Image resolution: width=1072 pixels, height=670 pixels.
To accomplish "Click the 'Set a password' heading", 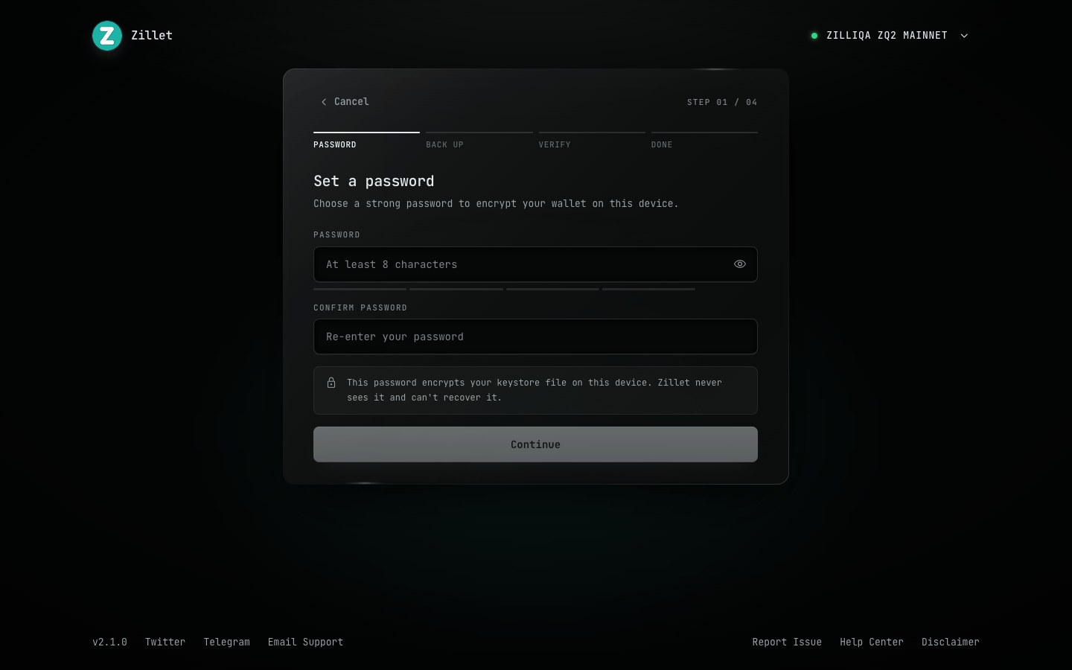I will click(x=374, y=181).
